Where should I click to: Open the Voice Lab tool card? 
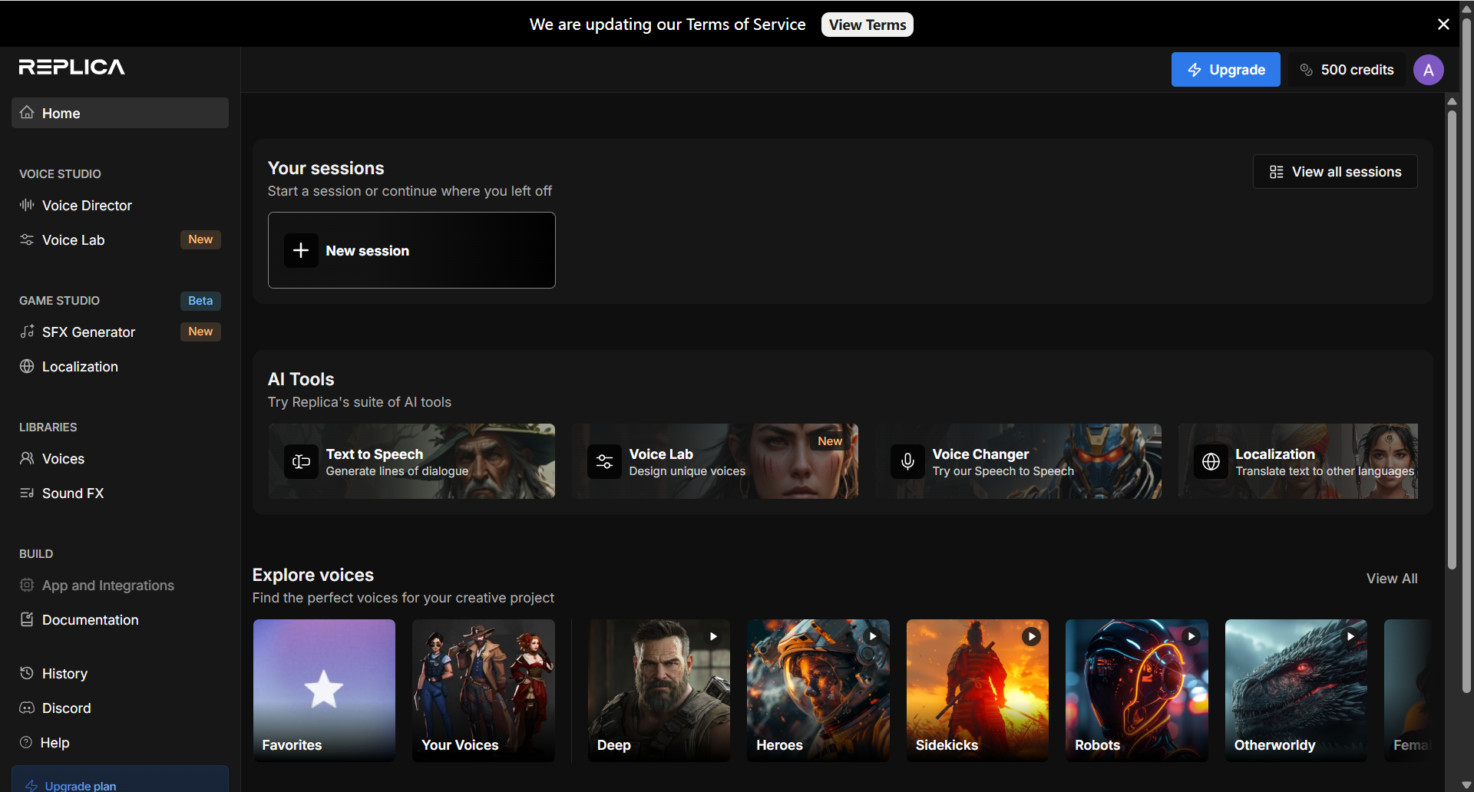pyautogui.click(x=715, y=461)
